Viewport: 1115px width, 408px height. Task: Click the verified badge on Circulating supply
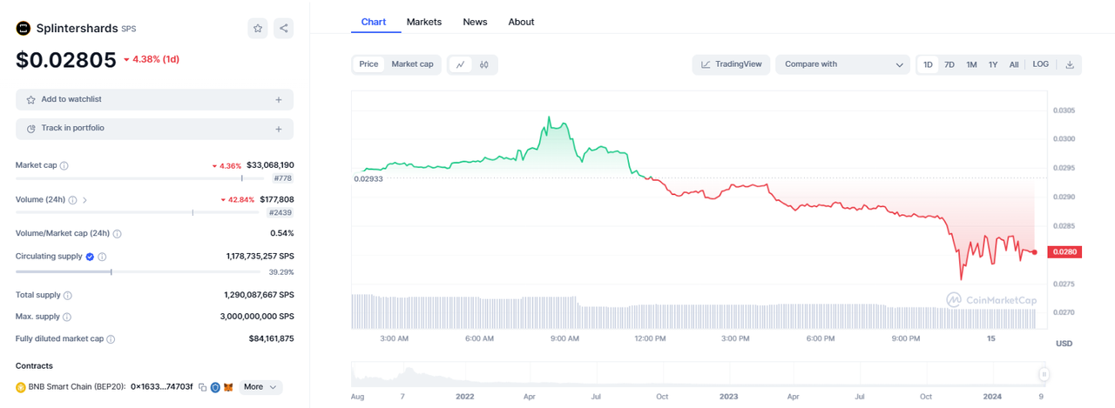coord(90,257)
